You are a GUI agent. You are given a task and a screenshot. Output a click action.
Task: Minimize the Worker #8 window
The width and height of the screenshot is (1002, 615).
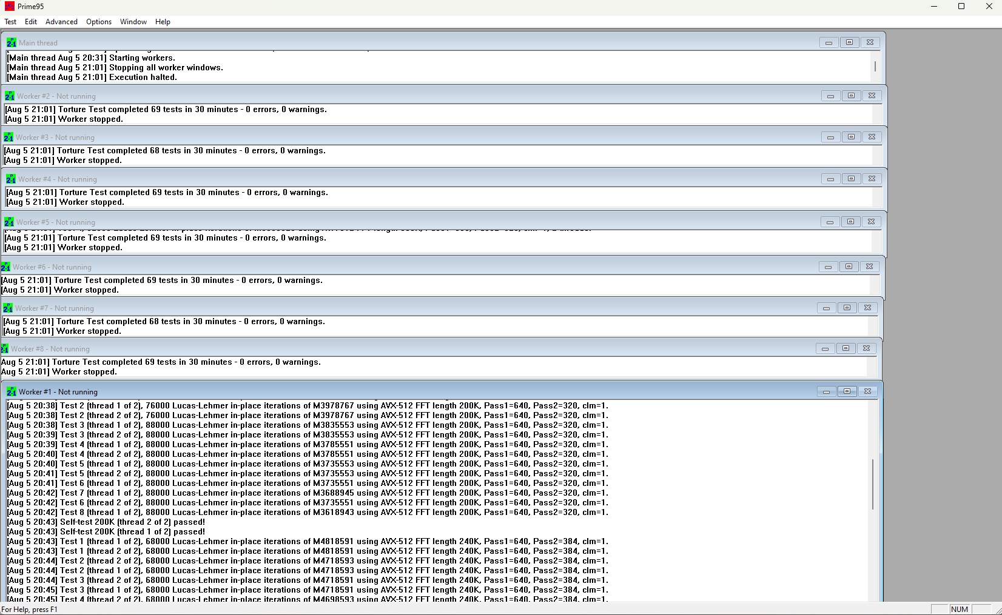point(825,348)
